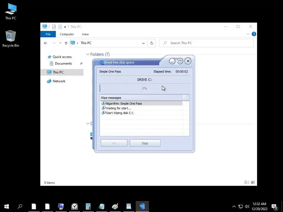
Task: Open taskbar search
Action: click(x=20, y=206)
